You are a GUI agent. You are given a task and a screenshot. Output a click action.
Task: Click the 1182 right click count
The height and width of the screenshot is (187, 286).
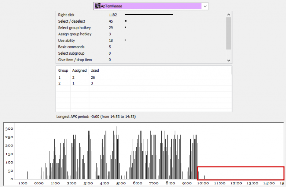coord(113,15)
